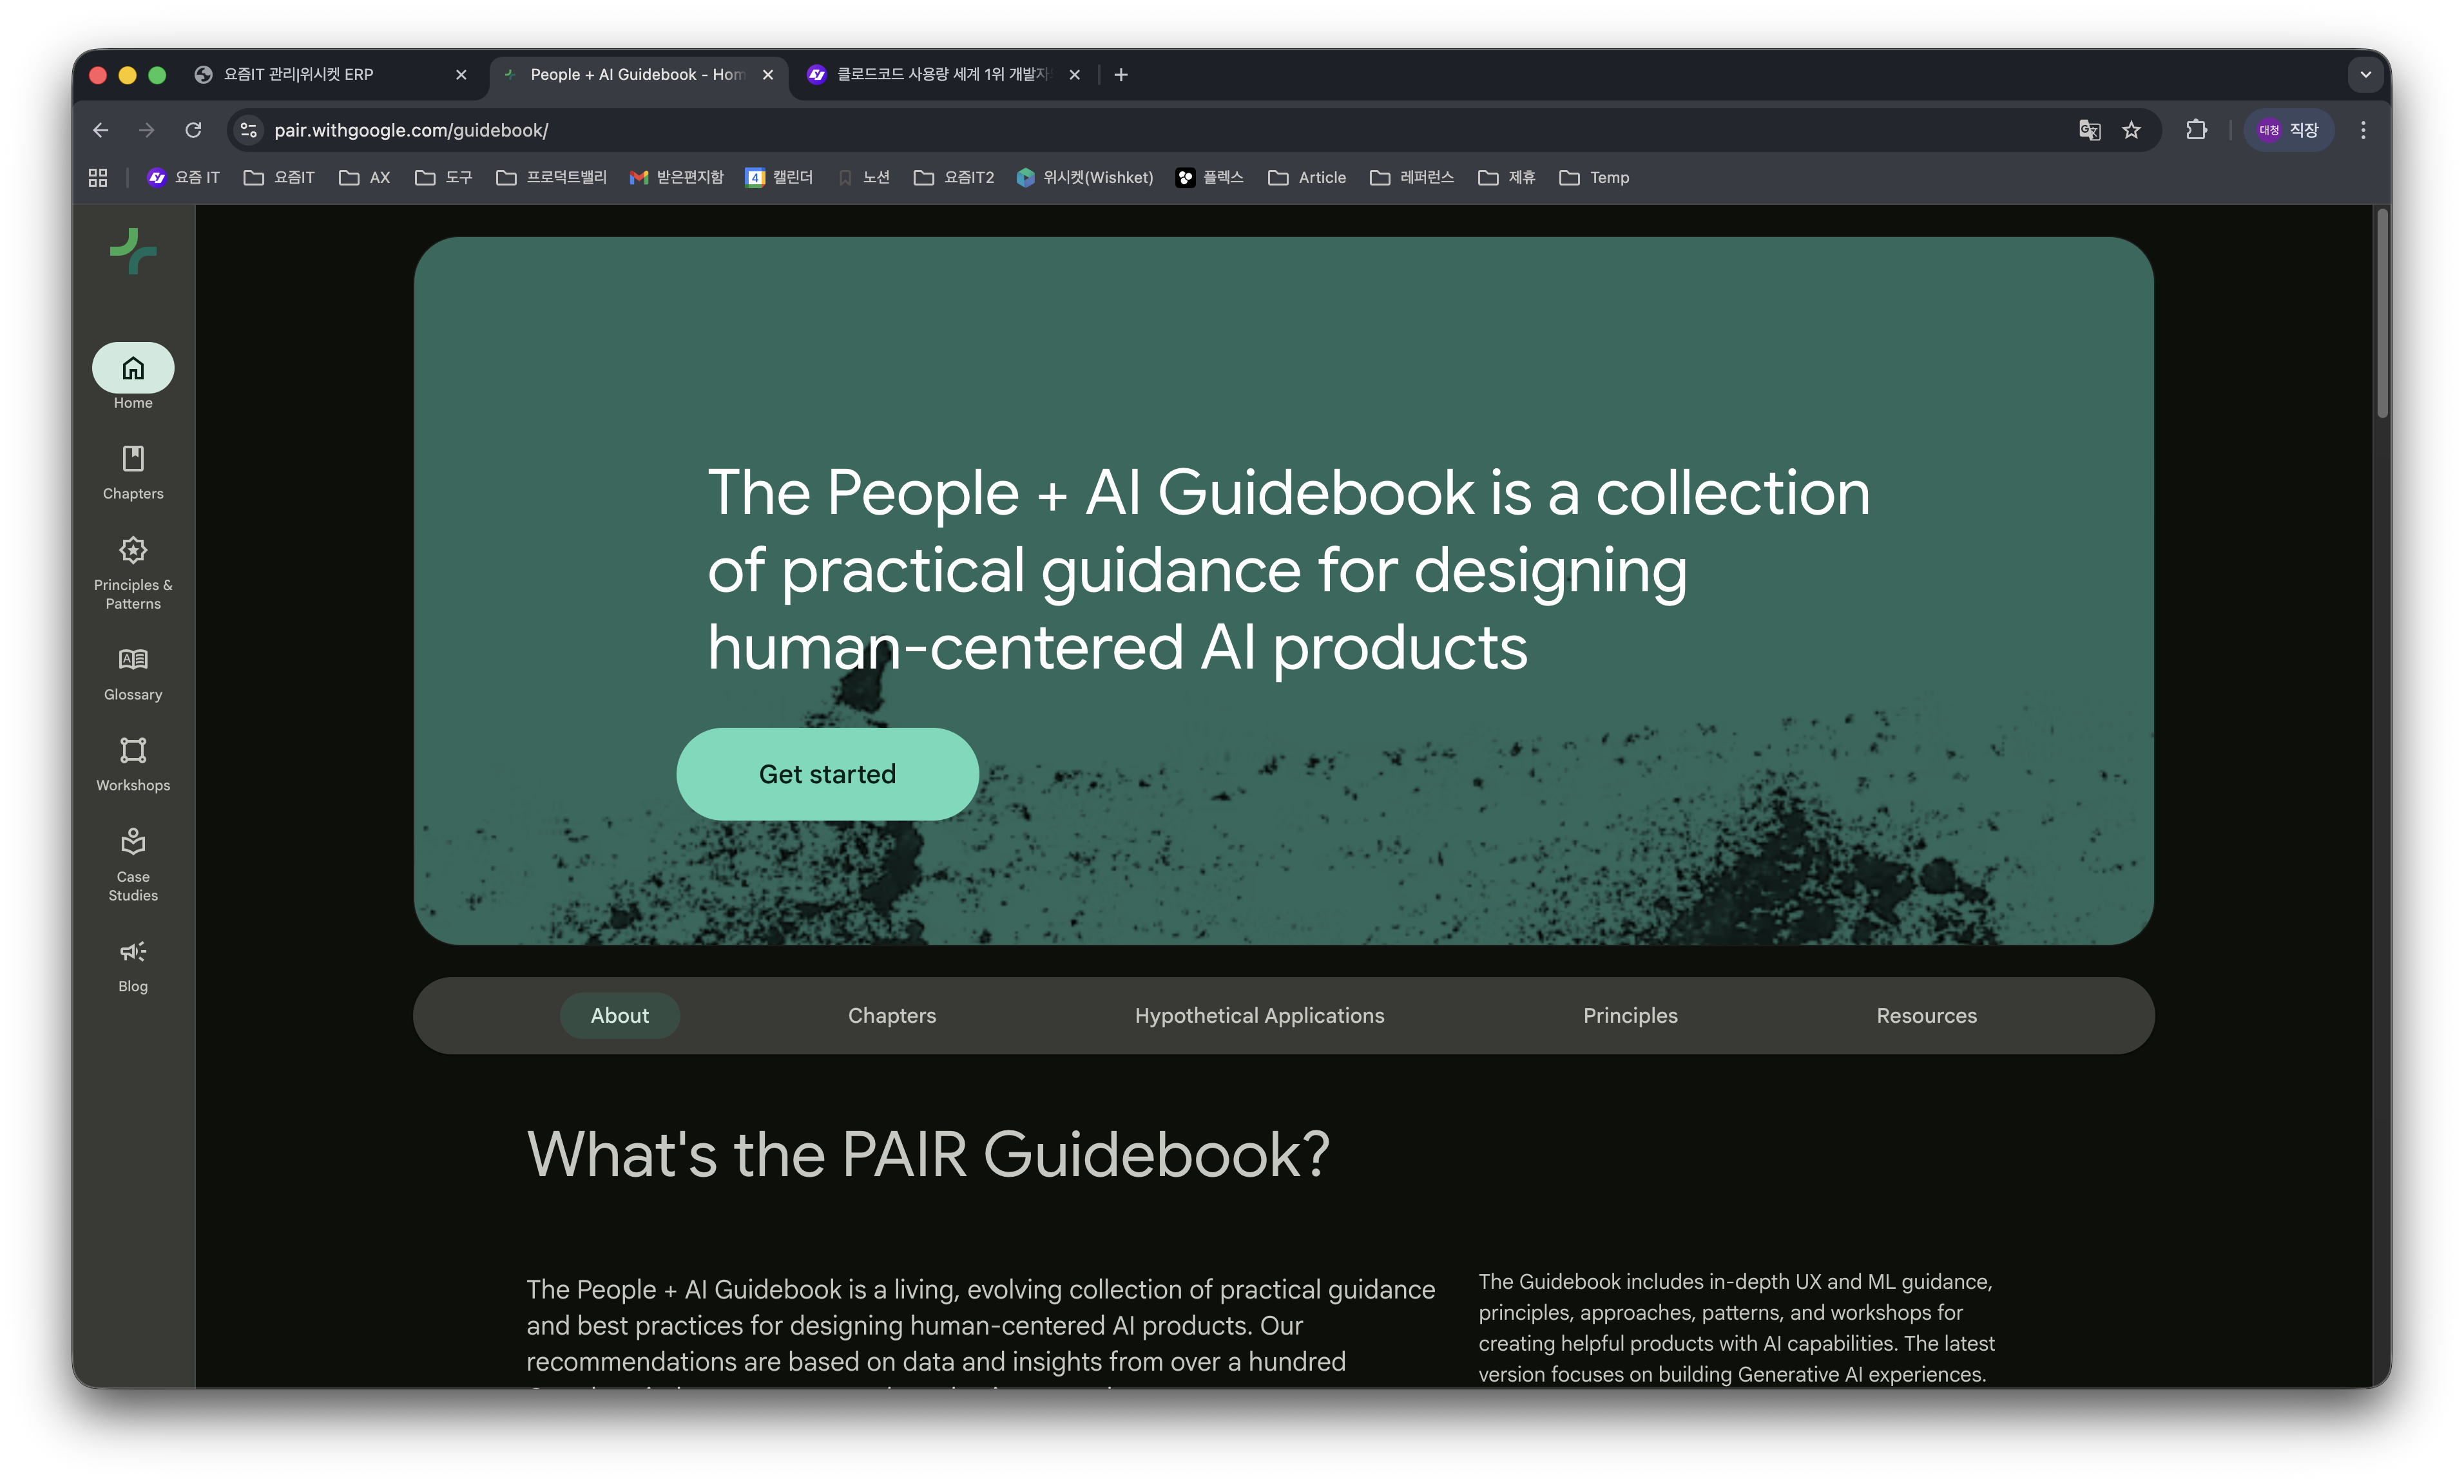Click the PAIR logo in the sidebar
This screenshot has width=2464, height=1484.
coord(133,251)
